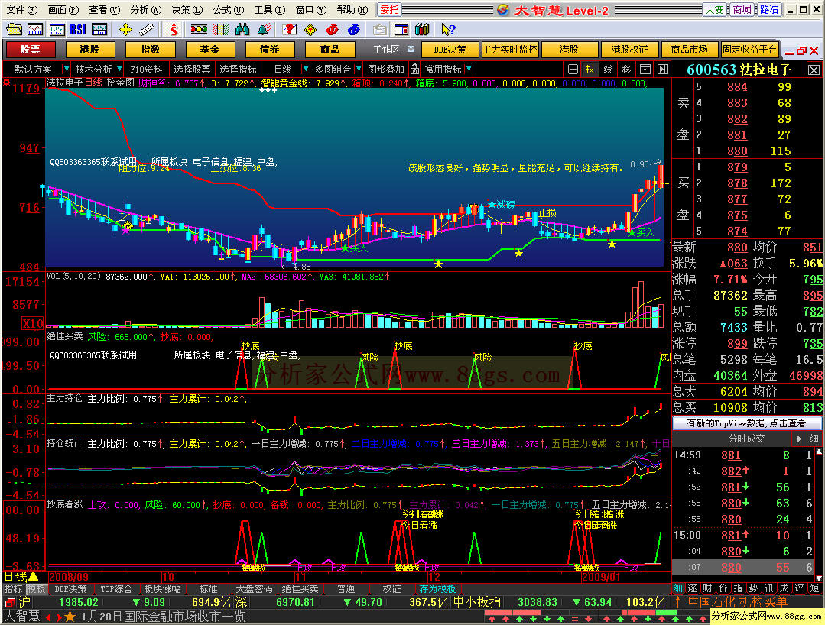This screenshot has height=625, width=825.
Task: Click the red X10 volume scale box
Action: 32,323
